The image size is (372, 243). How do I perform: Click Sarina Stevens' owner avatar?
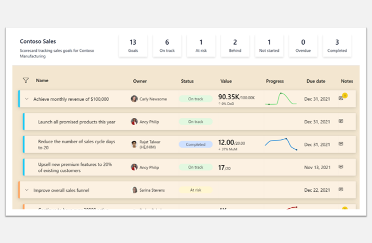134,190
